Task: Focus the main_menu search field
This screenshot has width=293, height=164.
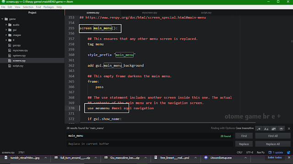Action: [150, 136]
